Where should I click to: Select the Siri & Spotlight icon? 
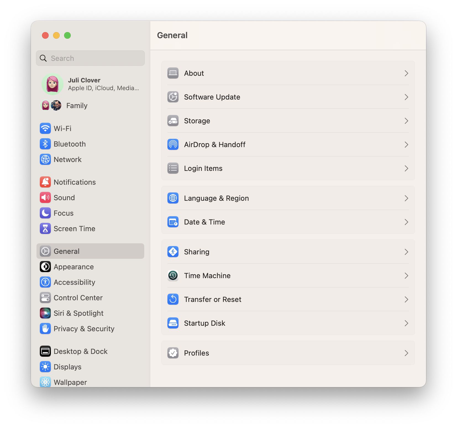45,313
